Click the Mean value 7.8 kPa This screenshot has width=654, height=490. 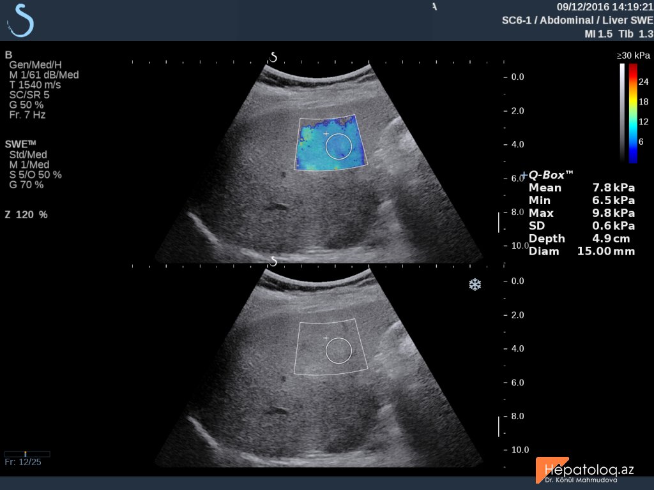614,188
